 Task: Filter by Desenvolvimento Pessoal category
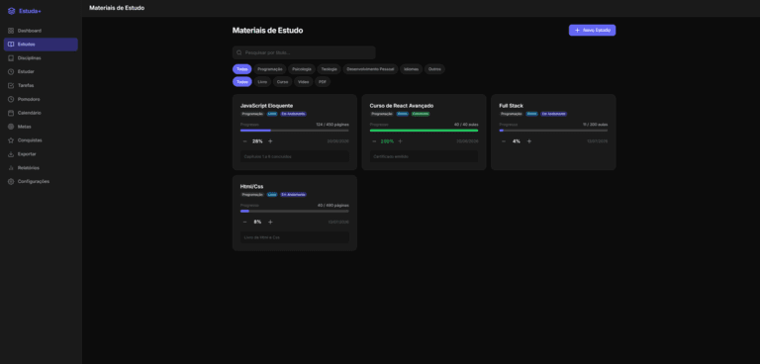[370, 69]
